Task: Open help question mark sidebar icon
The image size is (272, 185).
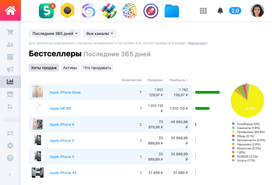Action: [x=10, y=158]
